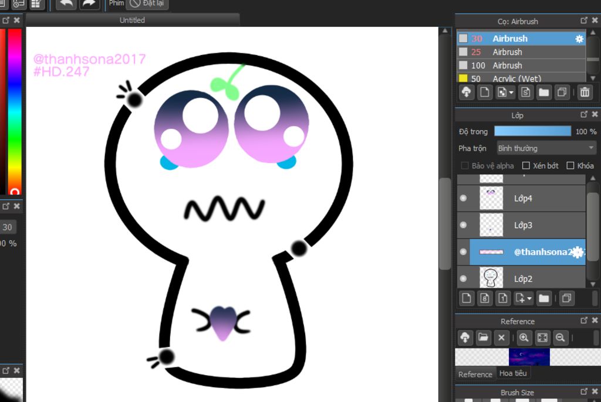This screenshot has height=402, width=601.
Task: Fit reference image to panel
Action: tap(542, 338)
